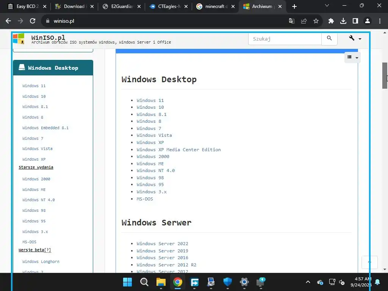This screenshot has width=388, height=291.
Task: Open the notifications bell icon
Action: click(x=377, y=282)
